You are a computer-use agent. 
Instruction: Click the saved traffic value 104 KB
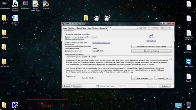pyautogui.click(x=95, y=49)
